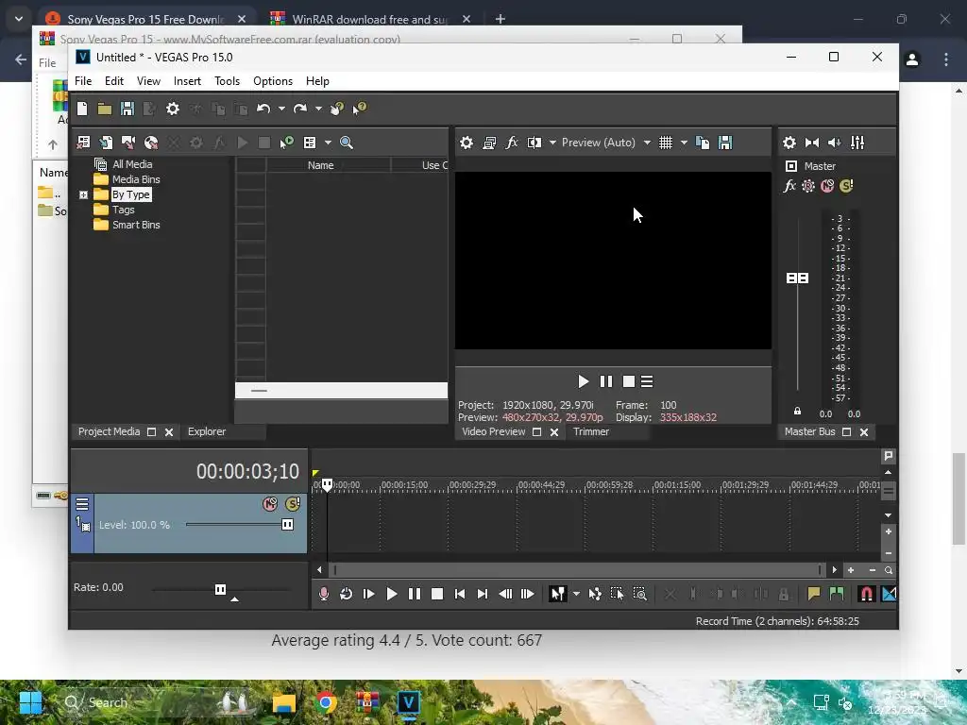Open the Tools menu

tap(227, 81)
